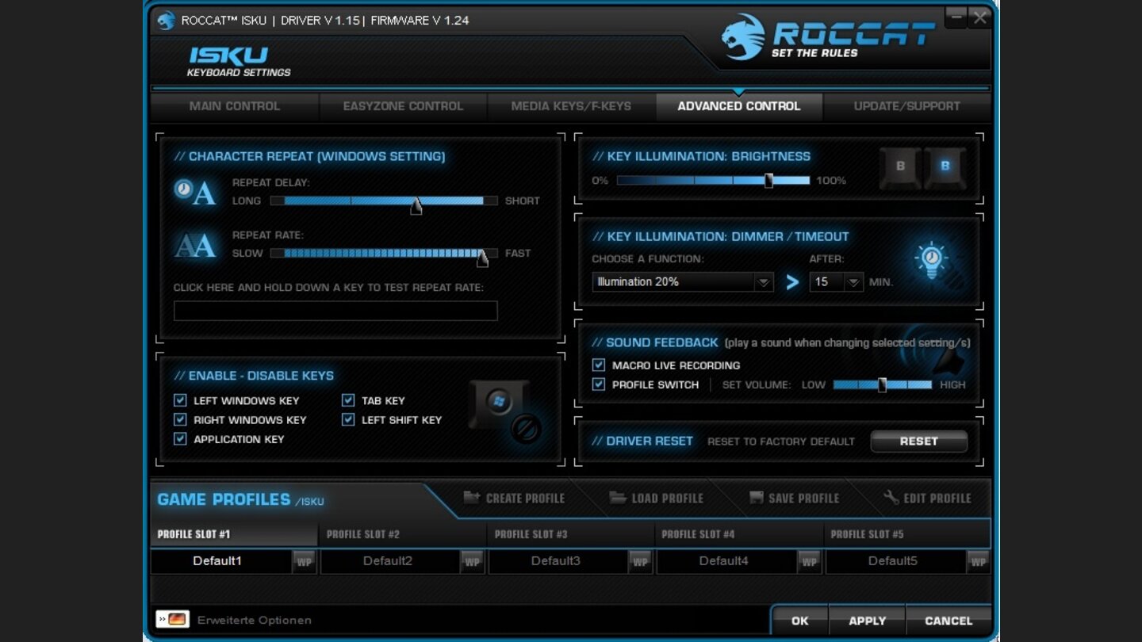Toggle the Tab Key checkbox
This screenshot has width=1142, height=642.
coord(348,400)
